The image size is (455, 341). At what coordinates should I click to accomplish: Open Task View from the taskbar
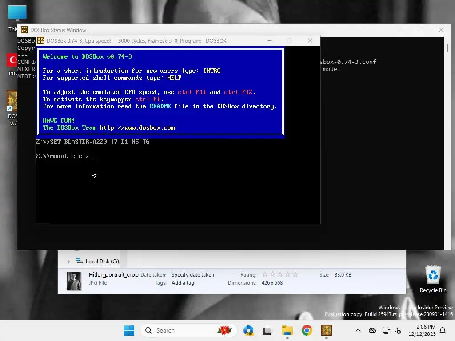click(267, 330)
